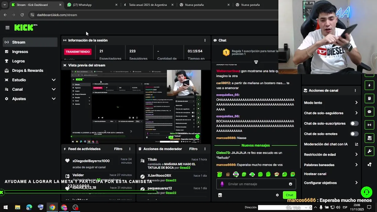Open the Acciones de moderador three-dot menu
This screenshot has width=377, height=212.
205,149
